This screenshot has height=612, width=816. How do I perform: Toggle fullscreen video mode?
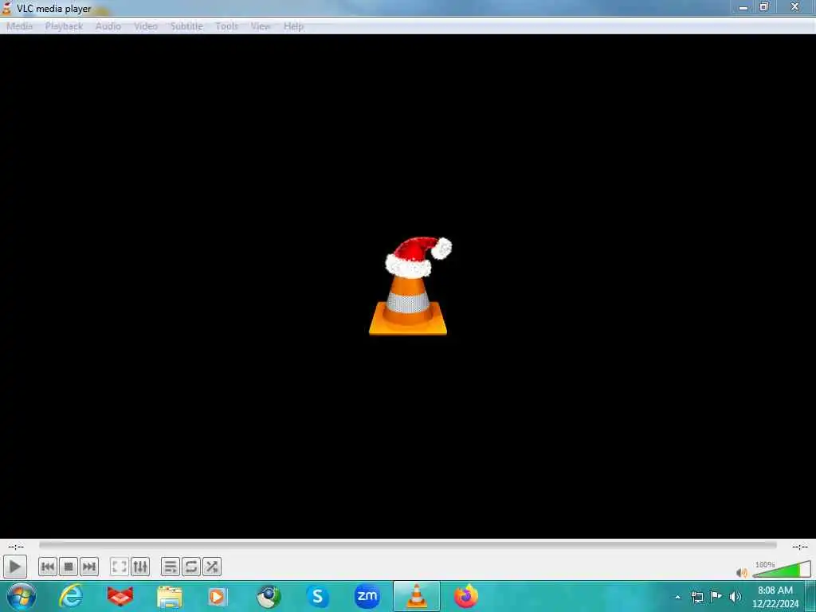tap(120, 567)
